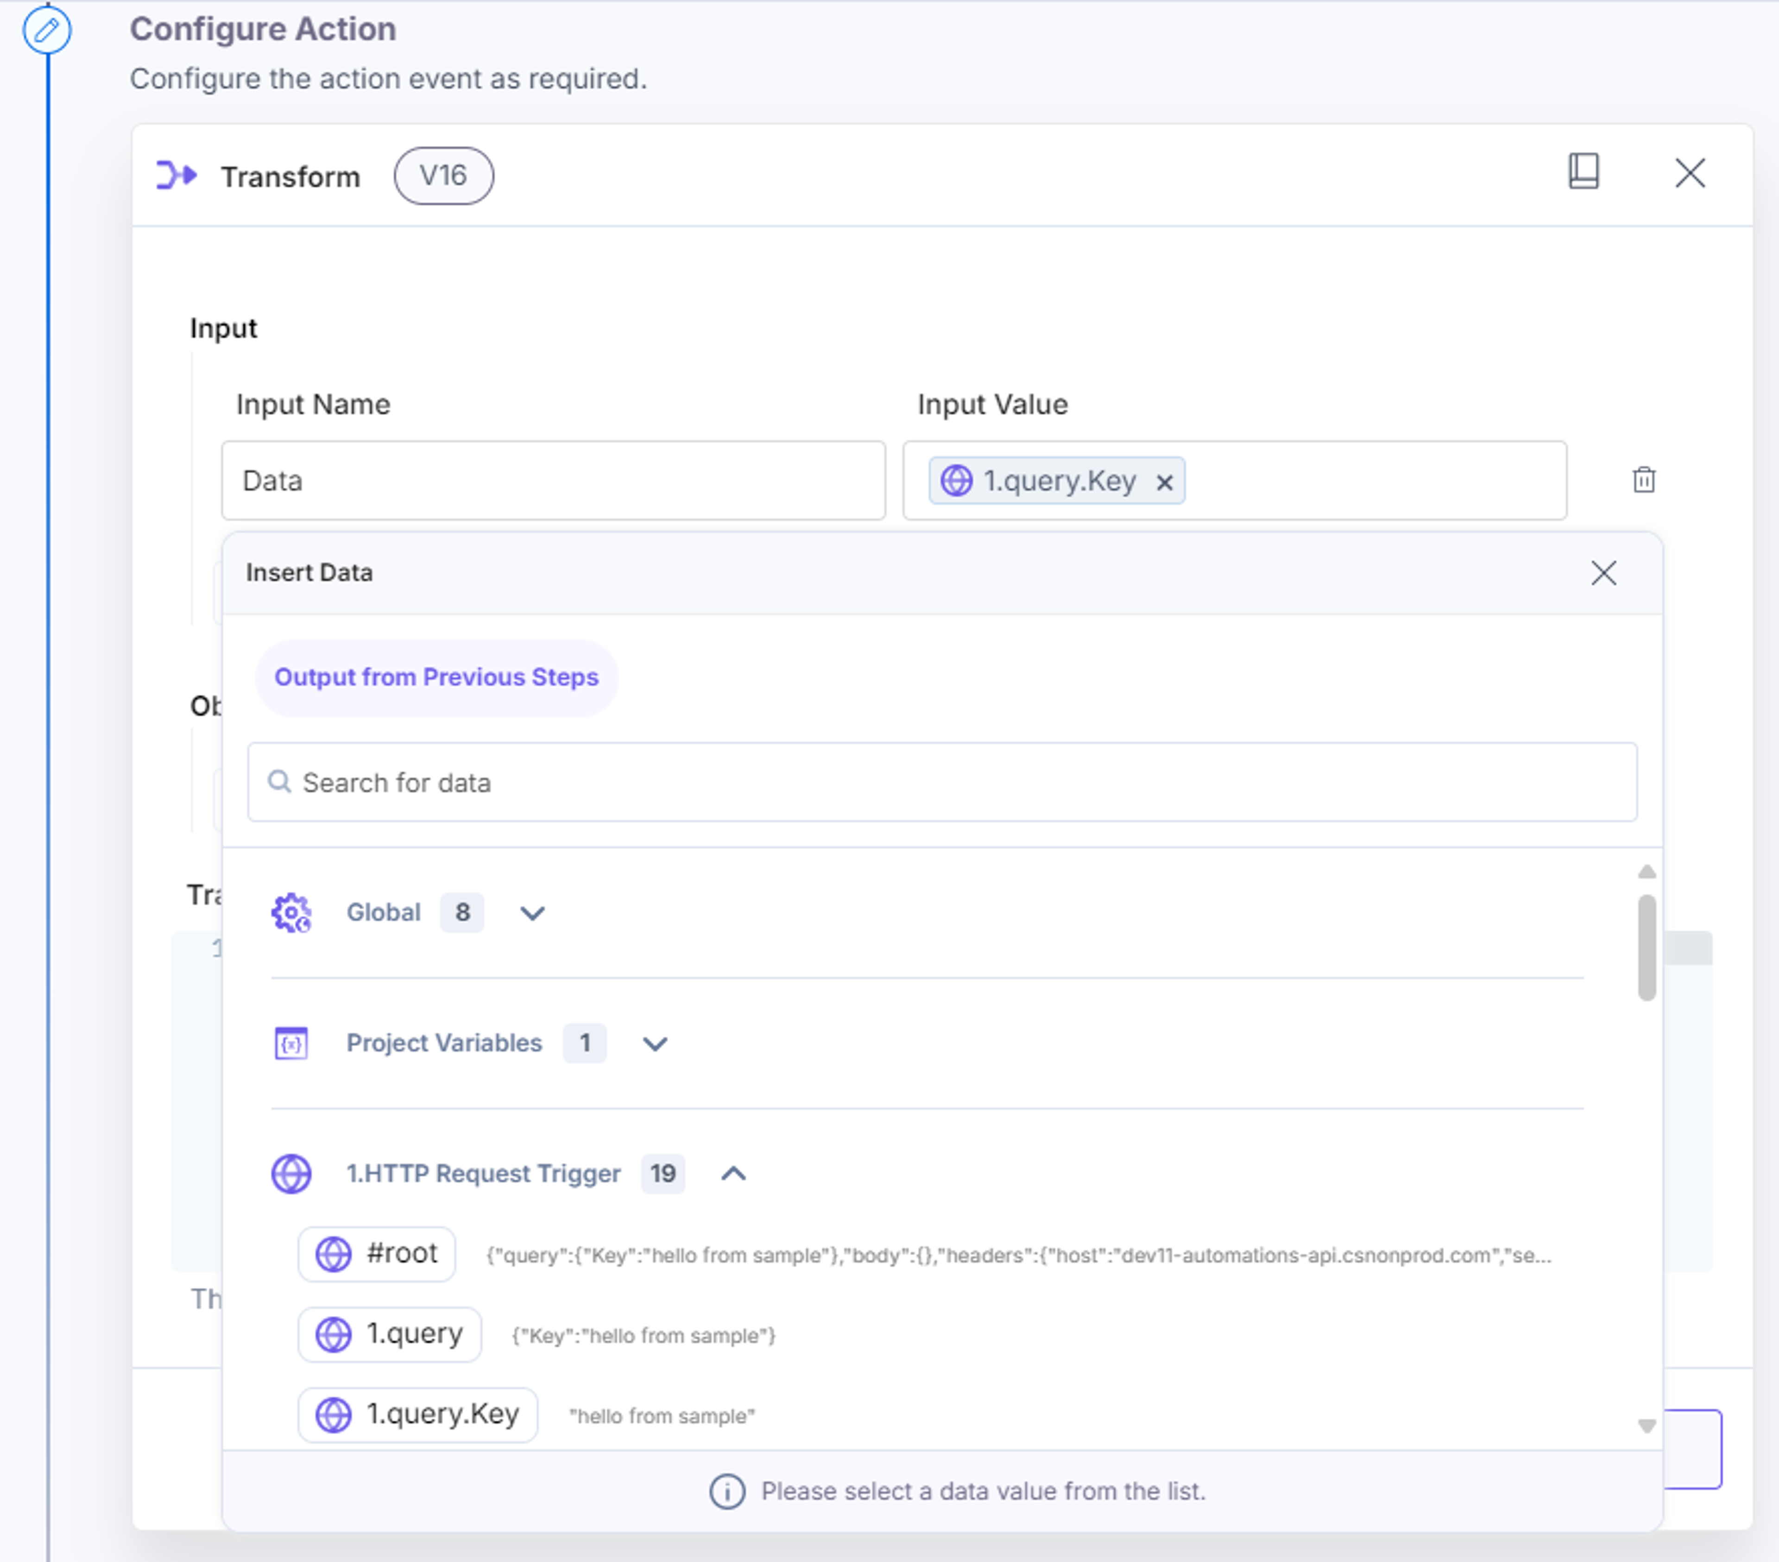Screen dimensions: 1779x1562
Task: Click the 'Please select a data value' message
Action: coord(984,1492)
